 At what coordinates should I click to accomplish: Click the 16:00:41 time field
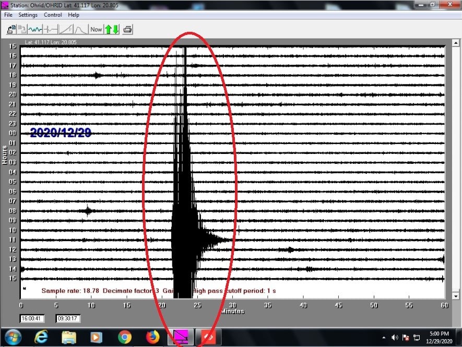tap(32, 318)
